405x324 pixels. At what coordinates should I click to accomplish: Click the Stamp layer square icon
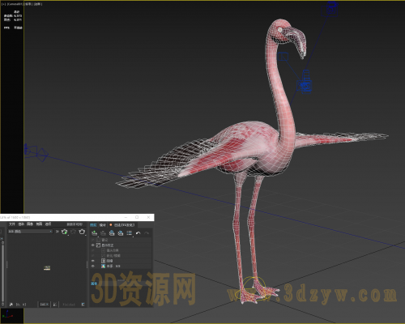[x=98, y=240]
